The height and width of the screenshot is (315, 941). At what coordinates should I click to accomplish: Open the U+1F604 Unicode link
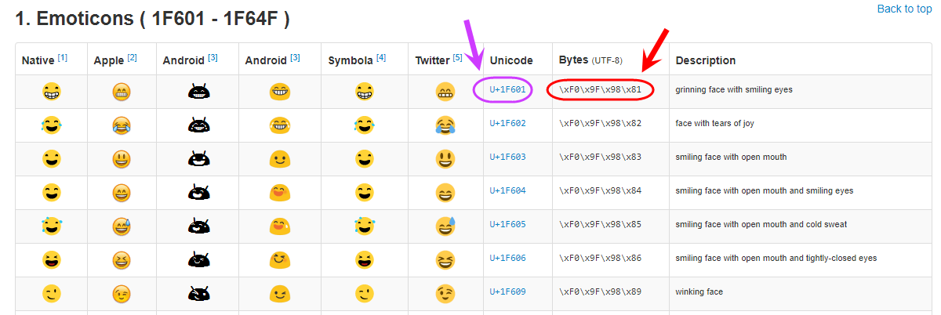tap(507, 191)
